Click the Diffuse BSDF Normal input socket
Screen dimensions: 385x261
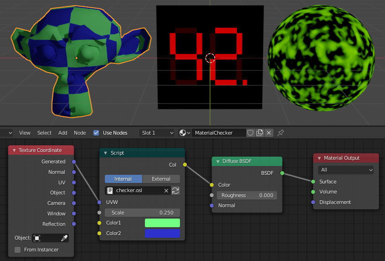click(x=212, y=205)
